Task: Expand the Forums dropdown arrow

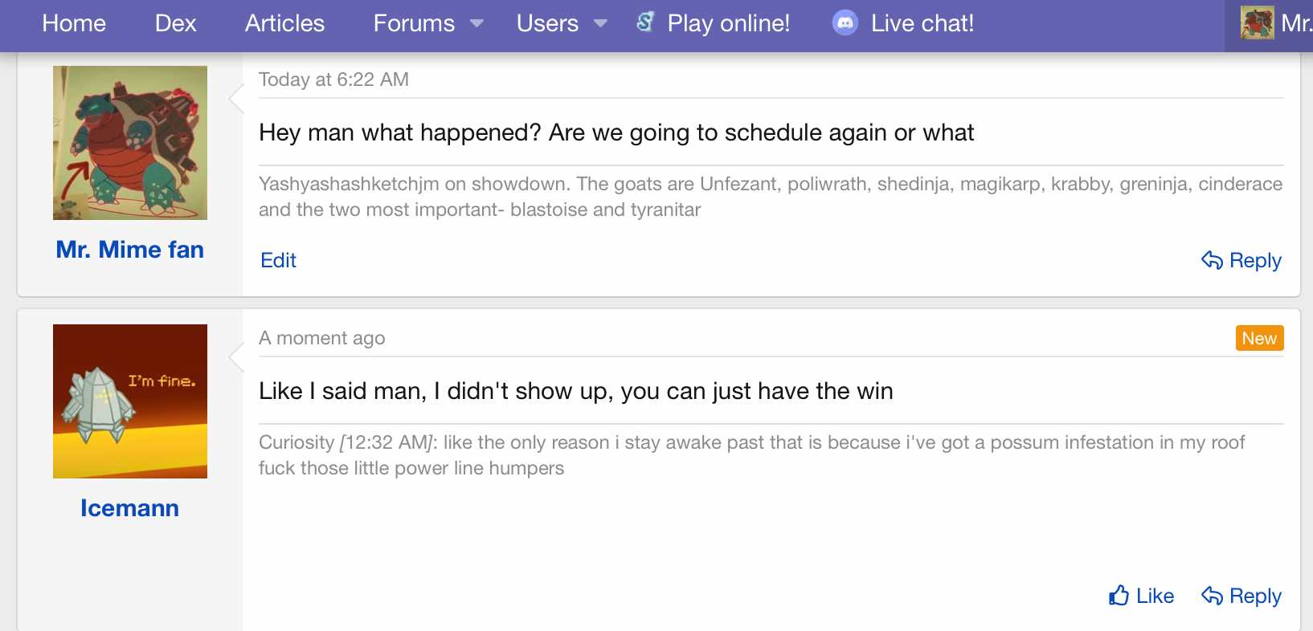Action: (x=477, y=24)
